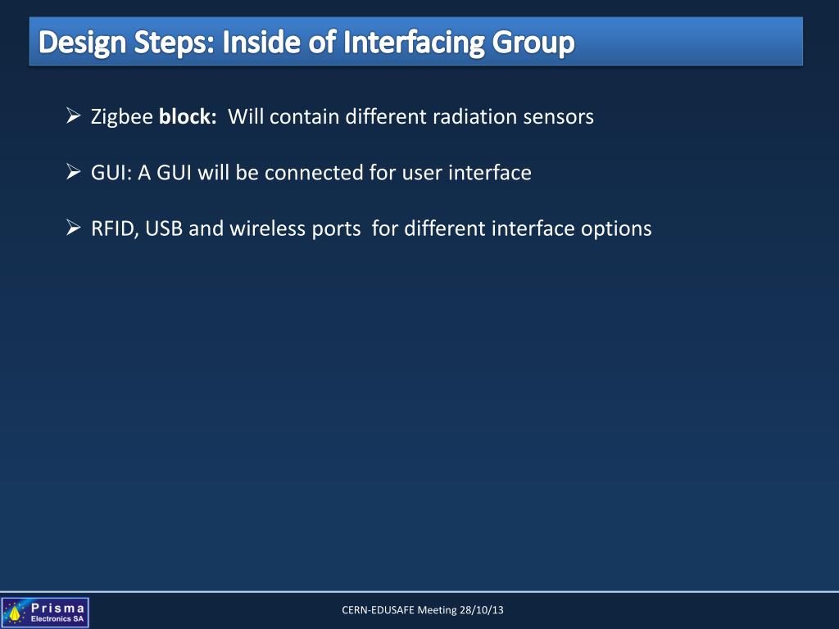This screenshot has width=839, height=629.
Task: Click the word 'USB' in third bullet
Action: [165, 229]
